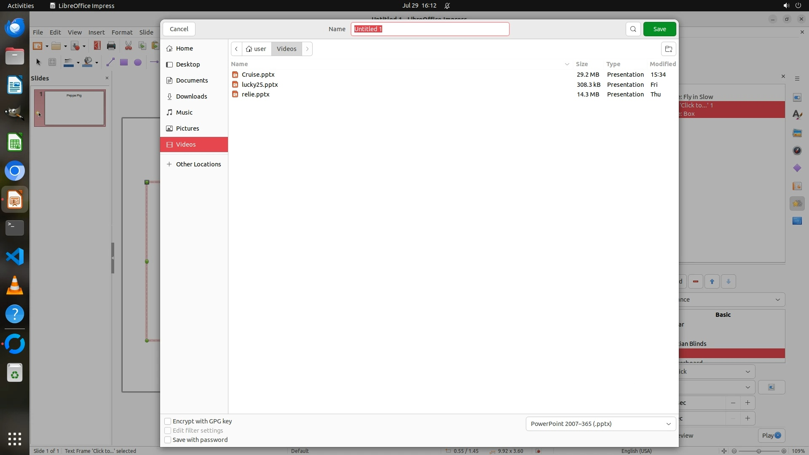The width and height of the screenshot is (809, 455).
Task: Open VLC media player from dock
Action: point(15,286)
